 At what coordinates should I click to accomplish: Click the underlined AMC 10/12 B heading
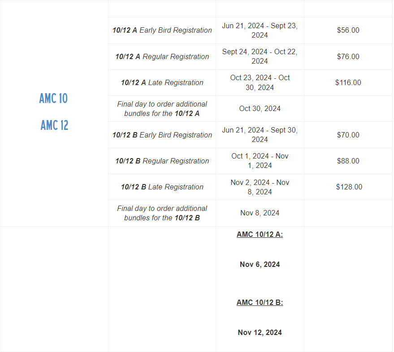pyautogui.click(x=260, y=303)
